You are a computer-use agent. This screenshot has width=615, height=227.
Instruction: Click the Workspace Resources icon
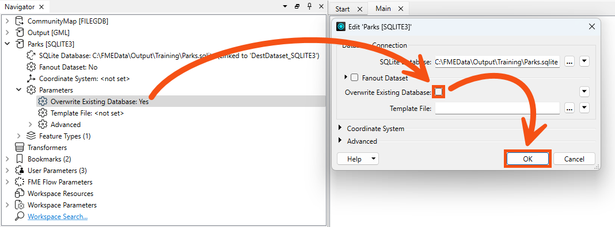(19, 193)
